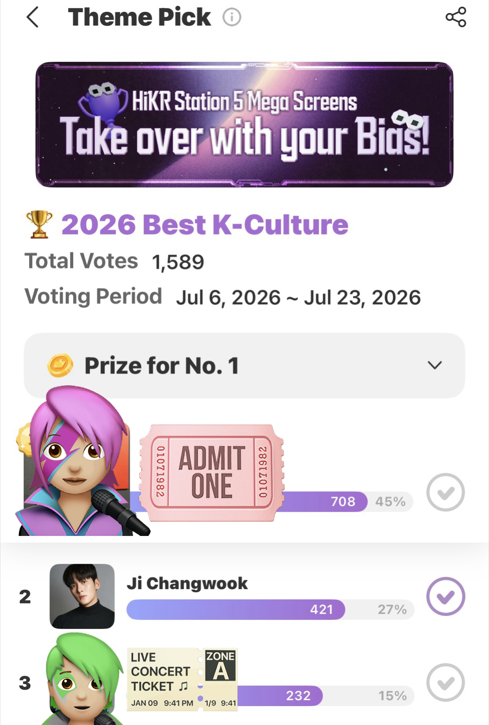Open the HiKR Station 5 Mega Screens banner

(245, 124)
